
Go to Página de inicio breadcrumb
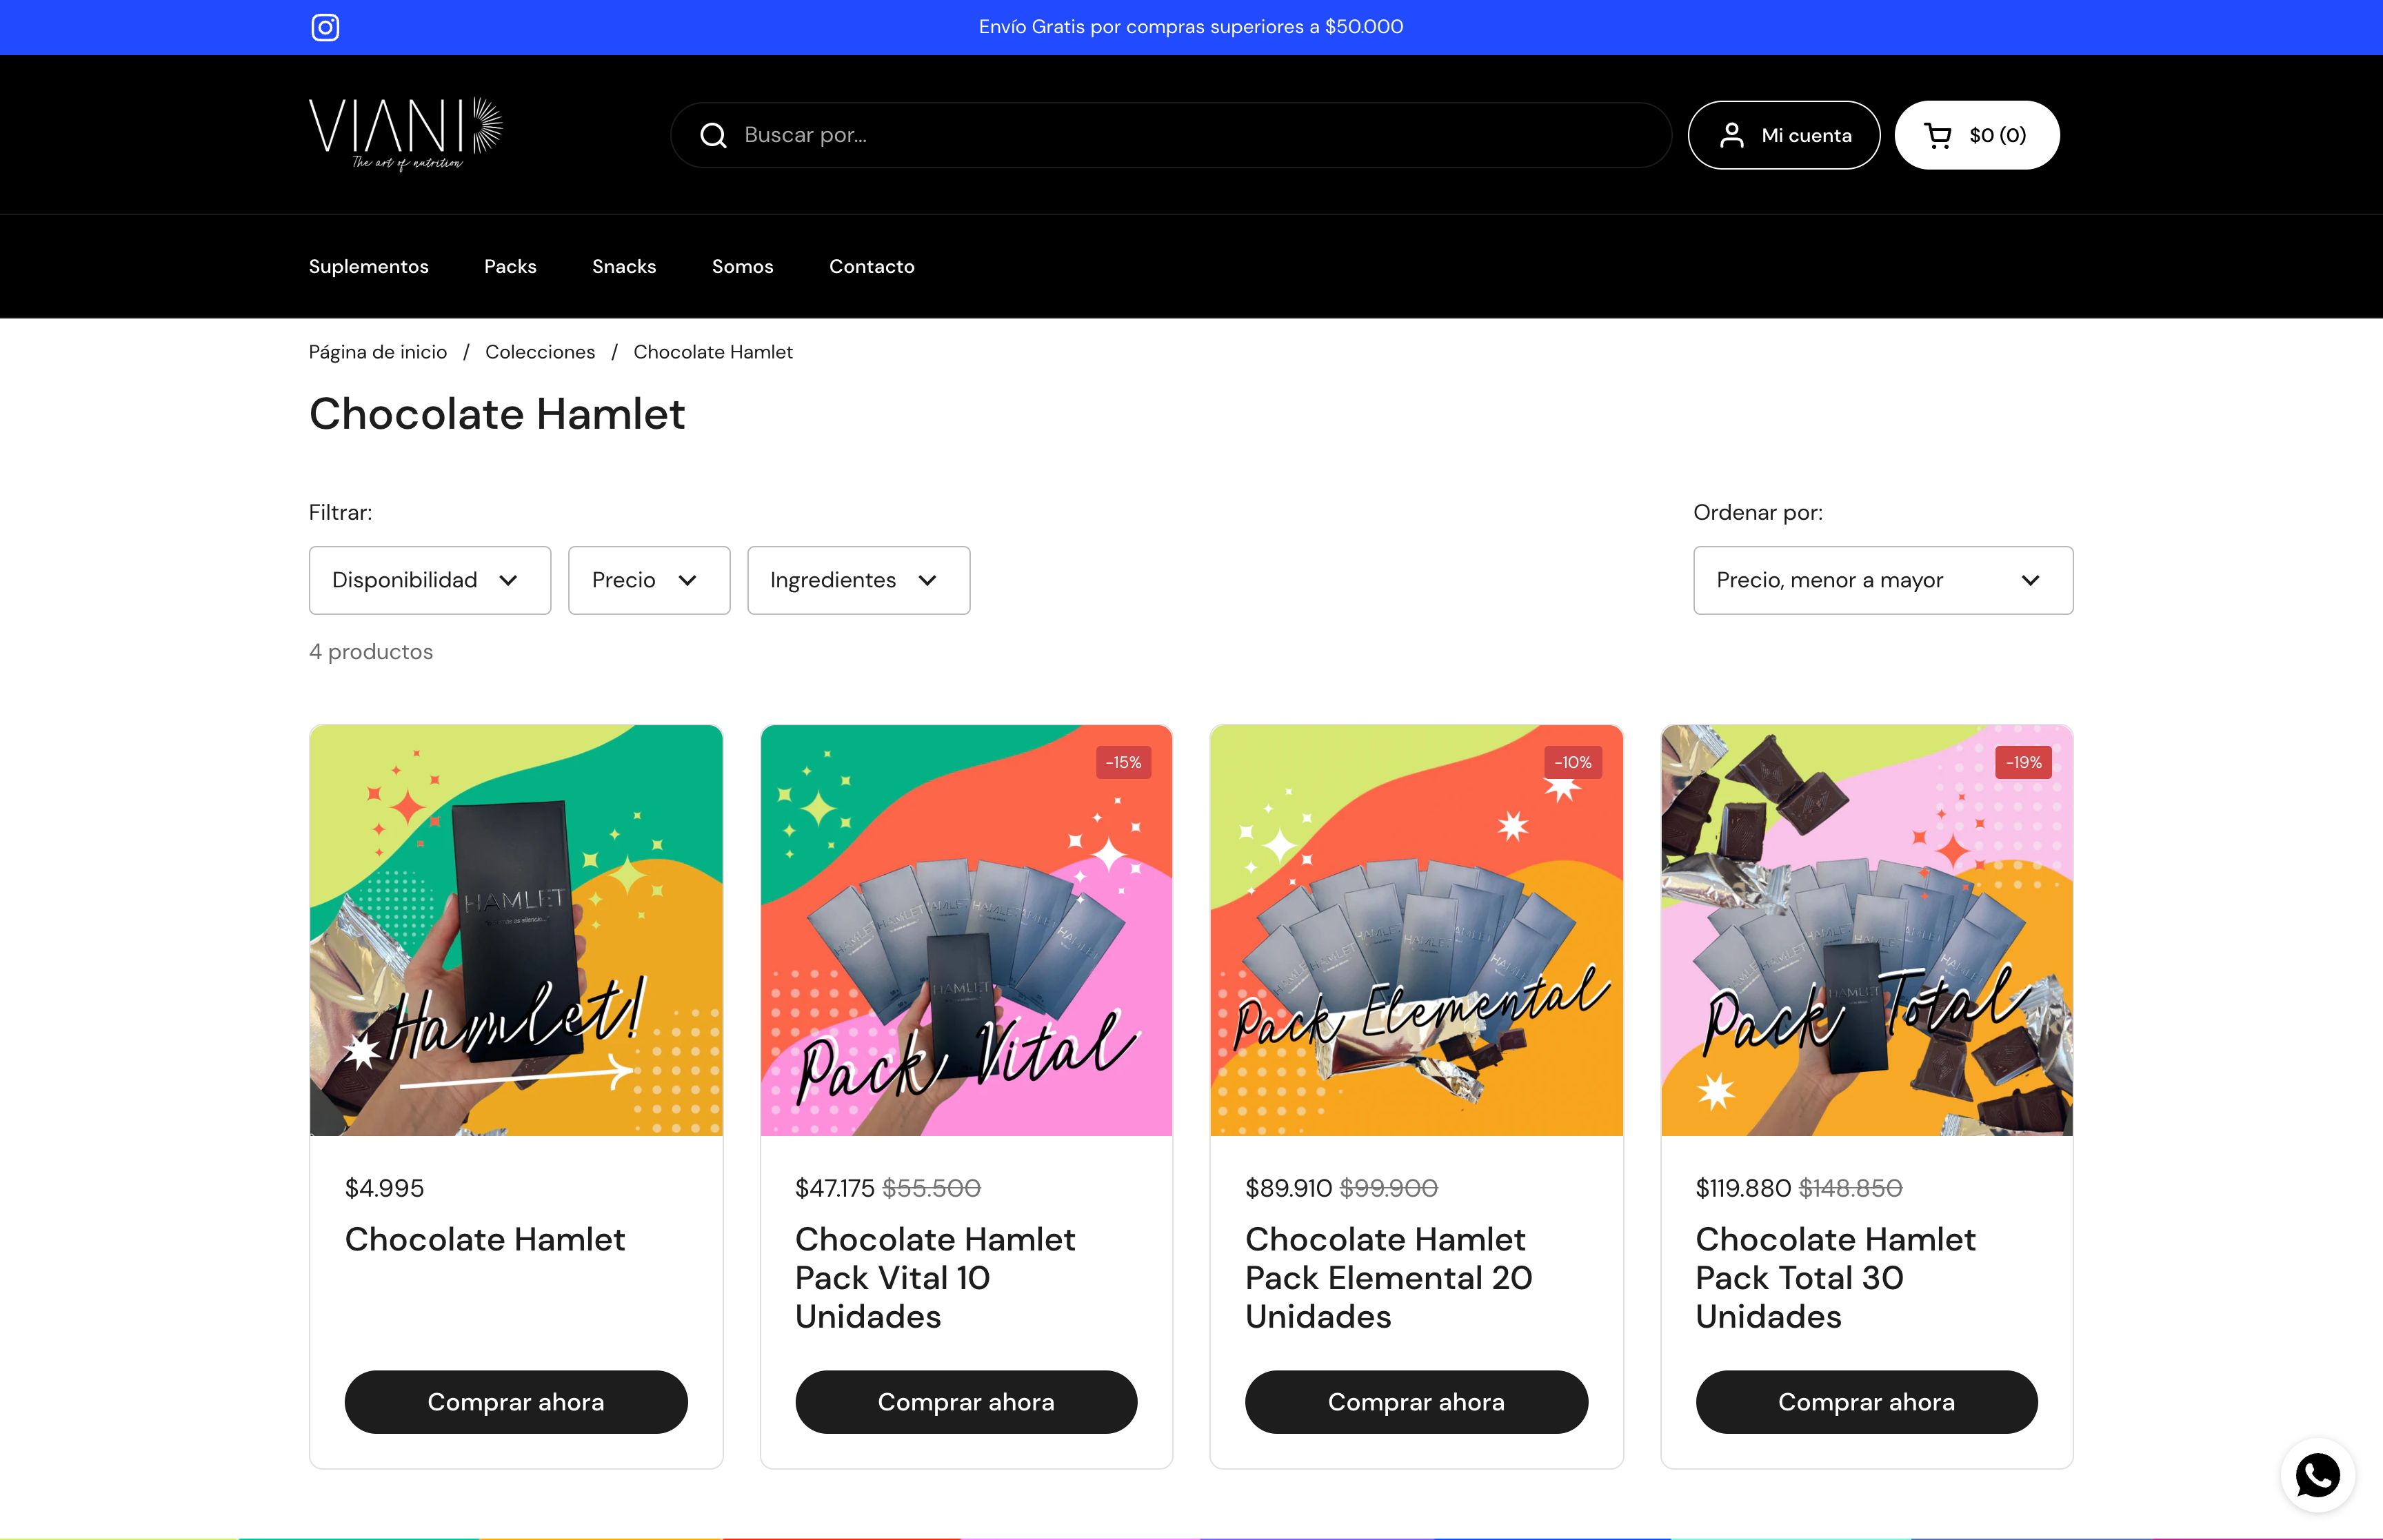pos(377,351)
